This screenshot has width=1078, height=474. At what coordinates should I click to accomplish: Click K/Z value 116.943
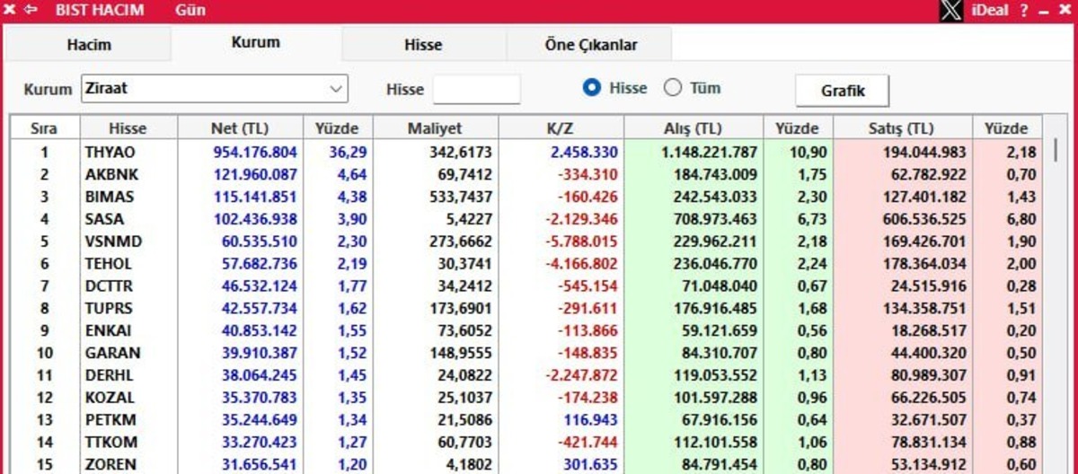[x=592, y=420]
